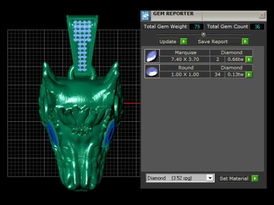The width and height of the screenshot is (274, 205).
Task: Click the green arrow beside 0.66tw
Action: [249, 59]
